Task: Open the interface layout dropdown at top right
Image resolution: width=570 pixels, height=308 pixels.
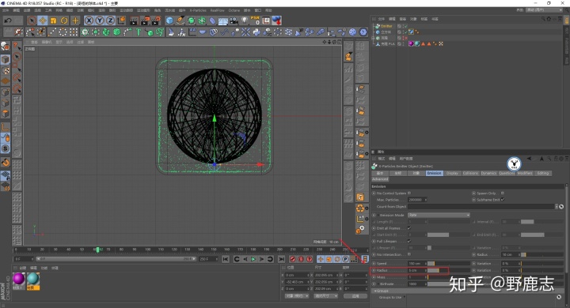Action: [544, 10]
